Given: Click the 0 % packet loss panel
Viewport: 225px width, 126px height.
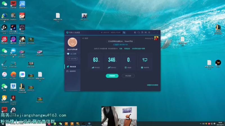Looking at the screenshot, I should (129, 62).
